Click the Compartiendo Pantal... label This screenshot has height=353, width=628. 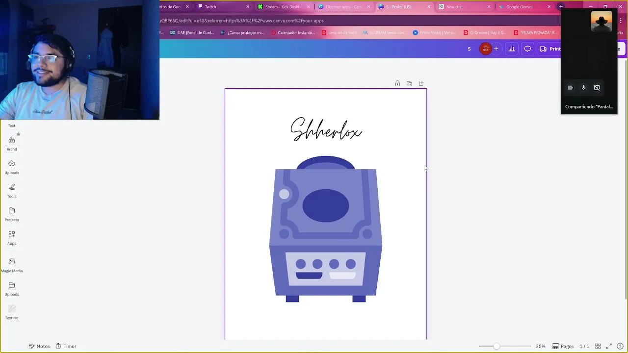[x=589, y=106]
